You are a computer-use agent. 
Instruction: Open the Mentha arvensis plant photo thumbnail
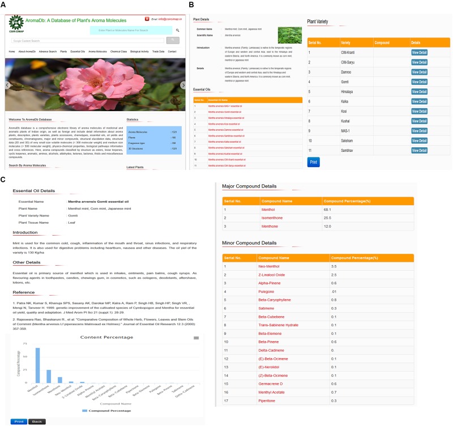[289, 35]
